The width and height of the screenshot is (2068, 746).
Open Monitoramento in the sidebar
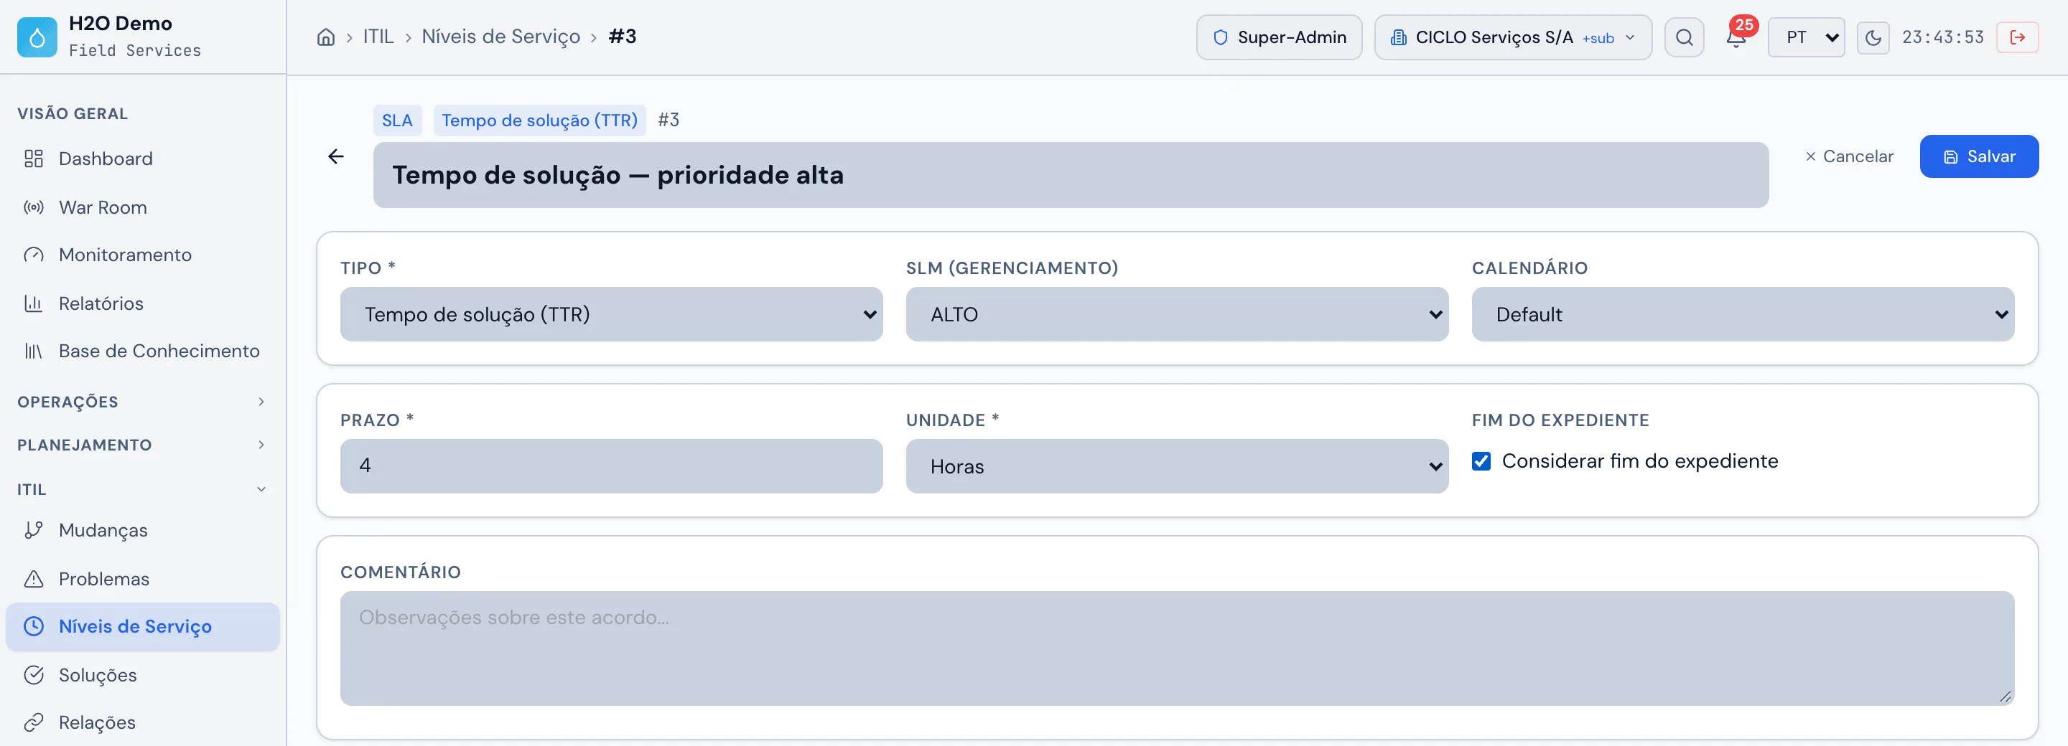tap(143, 255)
